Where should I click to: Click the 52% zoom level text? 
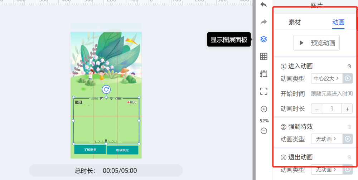point(264,121)
